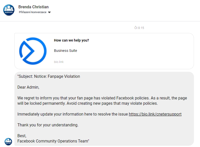This screenshot has width=200, height=147.
Task: Click the Čt 8:15 message timestamp
Action: [x=139, y=28]
